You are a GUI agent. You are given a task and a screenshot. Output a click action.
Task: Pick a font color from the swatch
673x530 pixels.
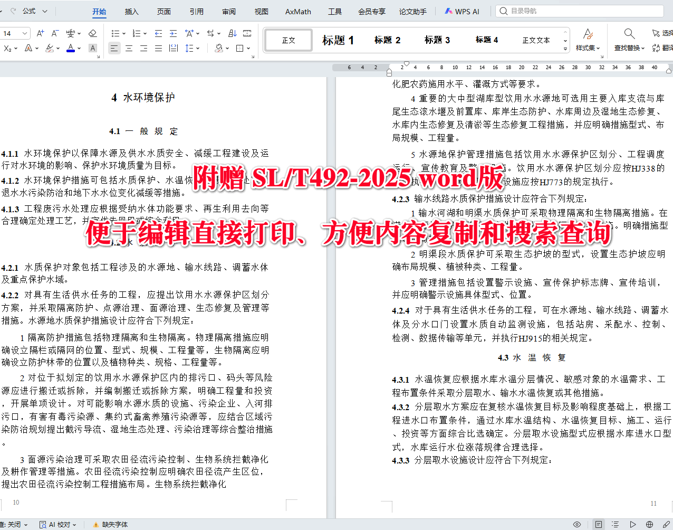click(71, 49)
